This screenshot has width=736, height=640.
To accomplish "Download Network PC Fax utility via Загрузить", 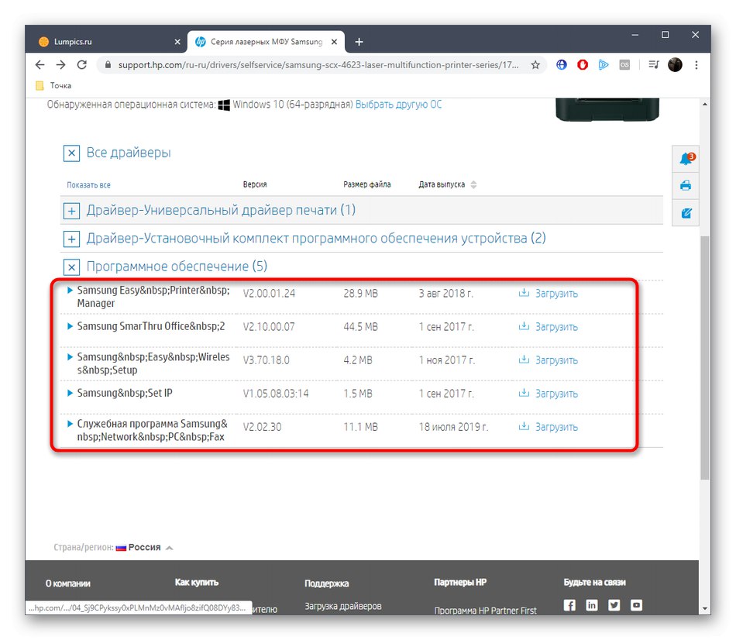I will pos(549,427).
